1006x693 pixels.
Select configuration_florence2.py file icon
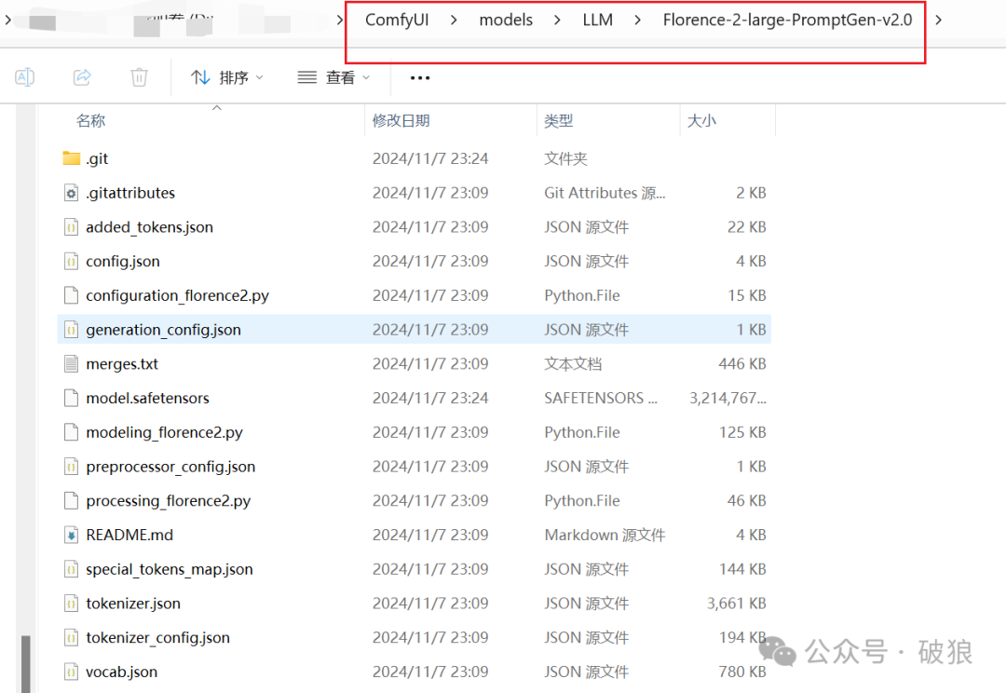(71, 295)
